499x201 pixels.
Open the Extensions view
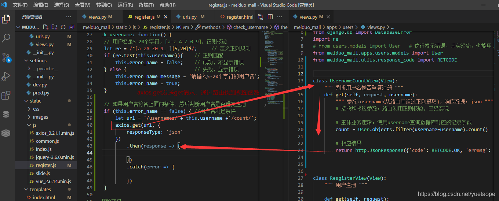[6, 95]
